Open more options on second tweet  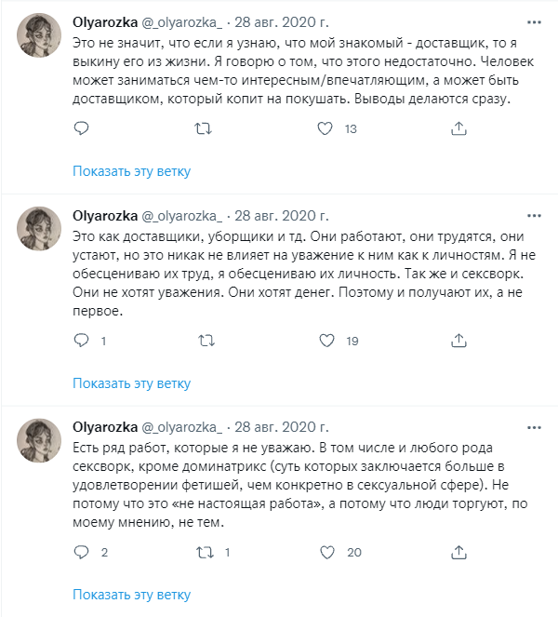(x=534, y=215)
